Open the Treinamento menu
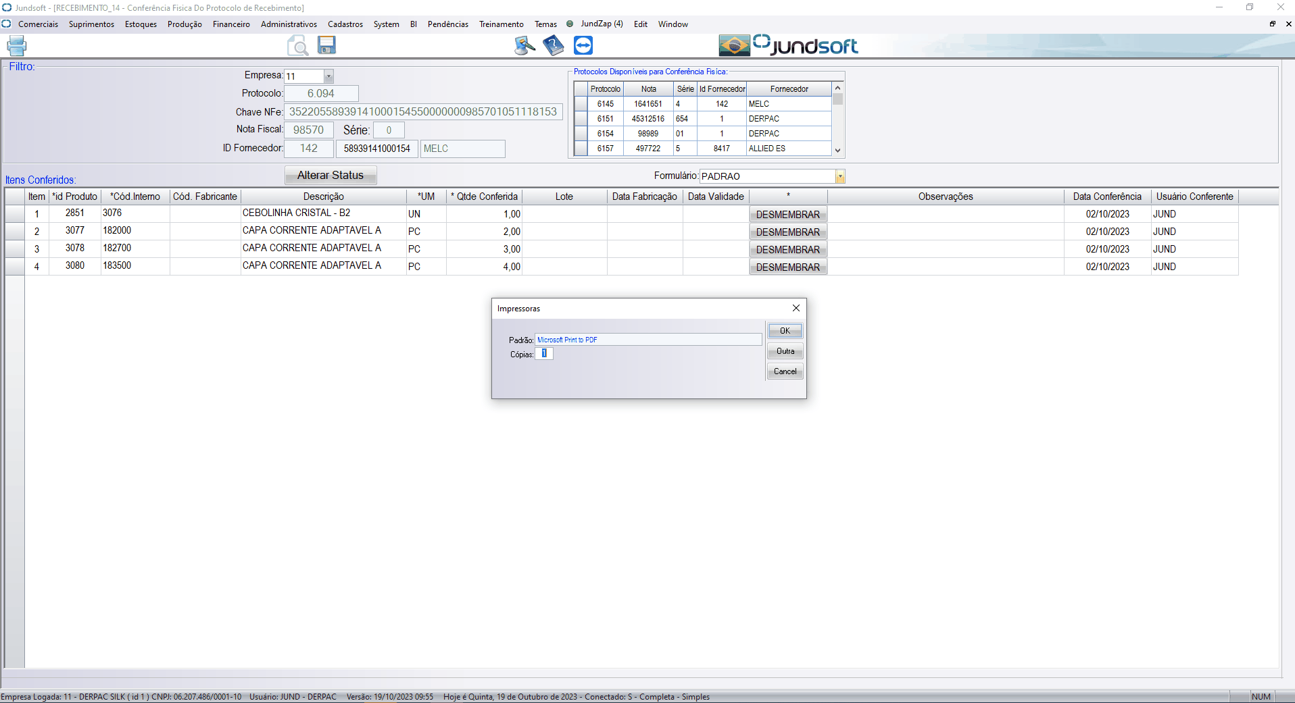The width and height of the screenshot is (1295, 703). pos(501,24)
